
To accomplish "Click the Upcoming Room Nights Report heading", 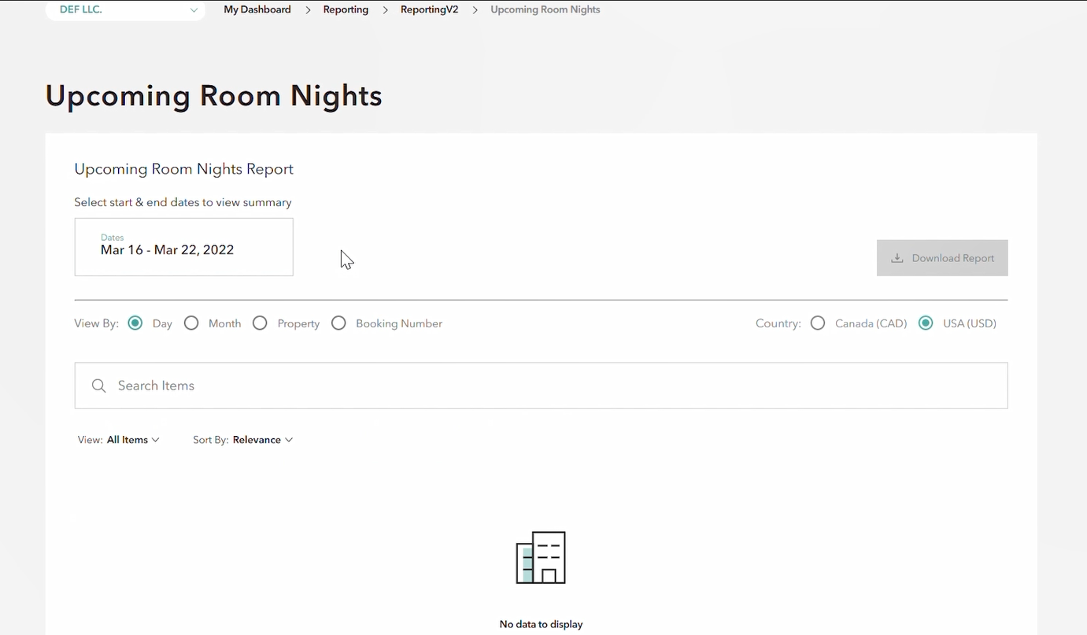I will pos(184,169).
